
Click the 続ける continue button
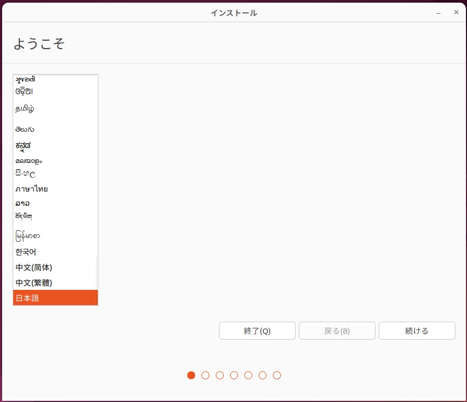tap(417, 331)
